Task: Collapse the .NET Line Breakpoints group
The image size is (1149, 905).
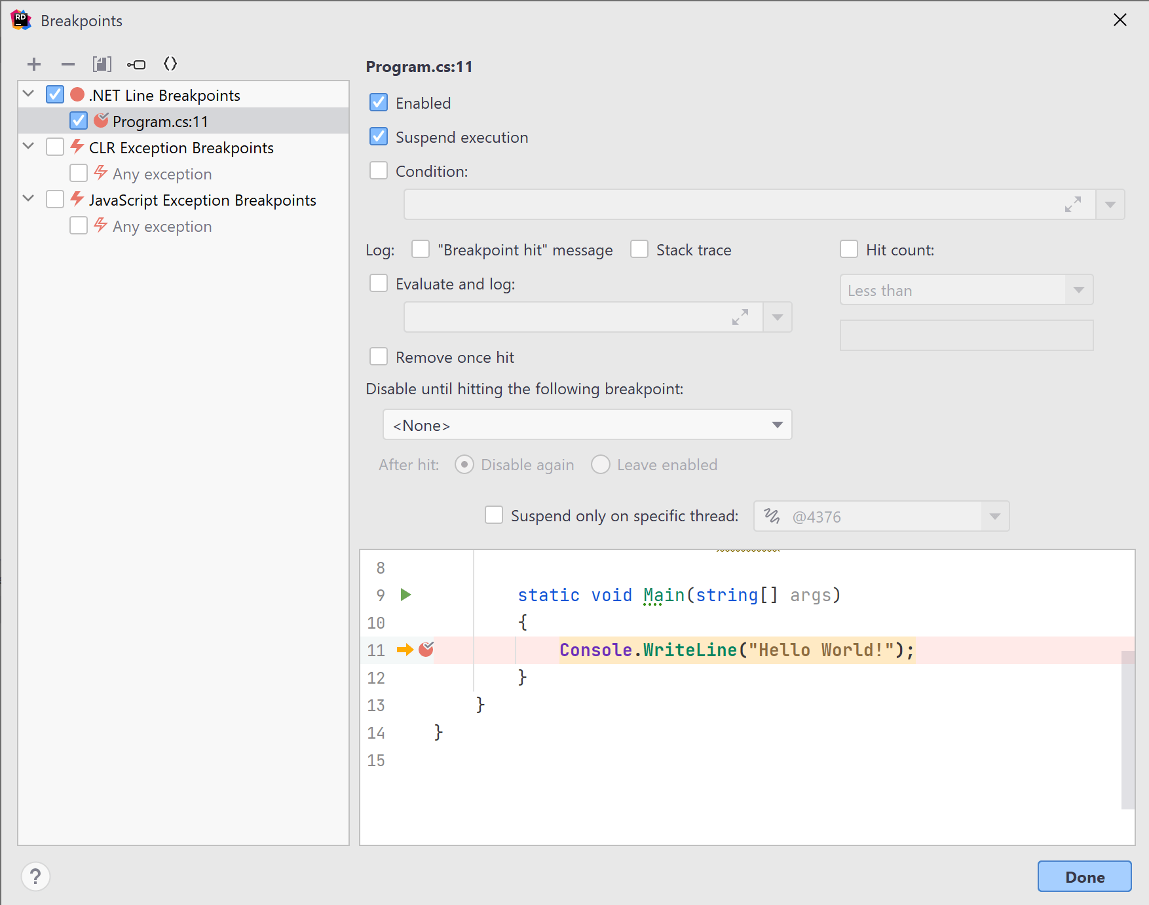Action: (x=28, y=94)
